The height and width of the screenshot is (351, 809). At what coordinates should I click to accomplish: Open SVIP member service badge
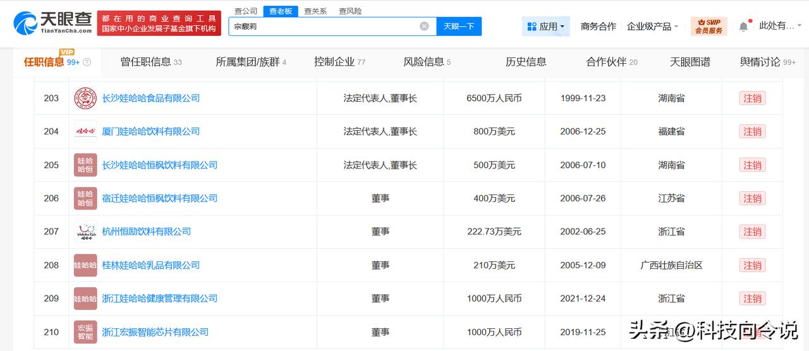click(x=709, y=26)
